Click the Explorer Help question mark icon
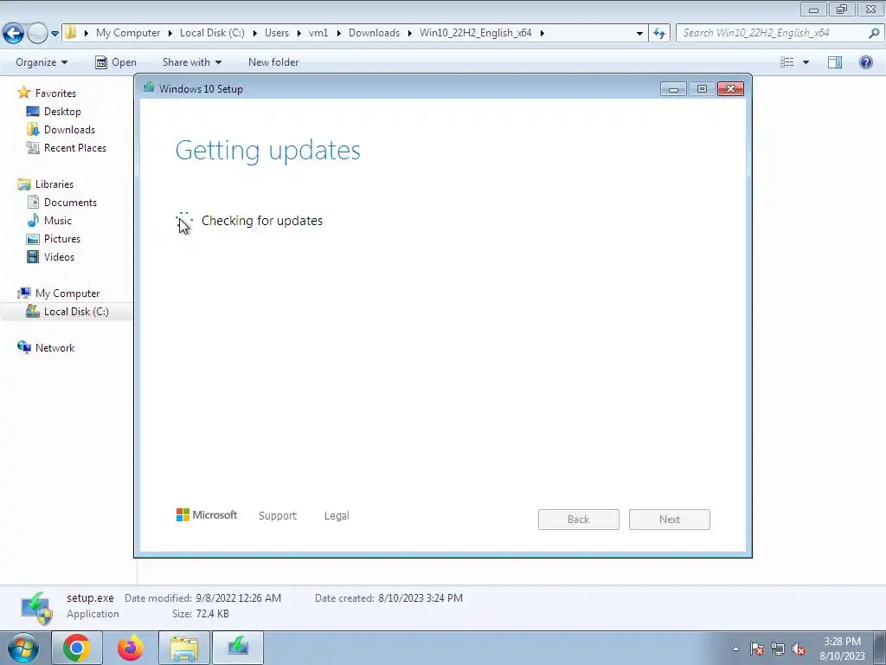Viewport: 886px width, 665px height. 865,62
